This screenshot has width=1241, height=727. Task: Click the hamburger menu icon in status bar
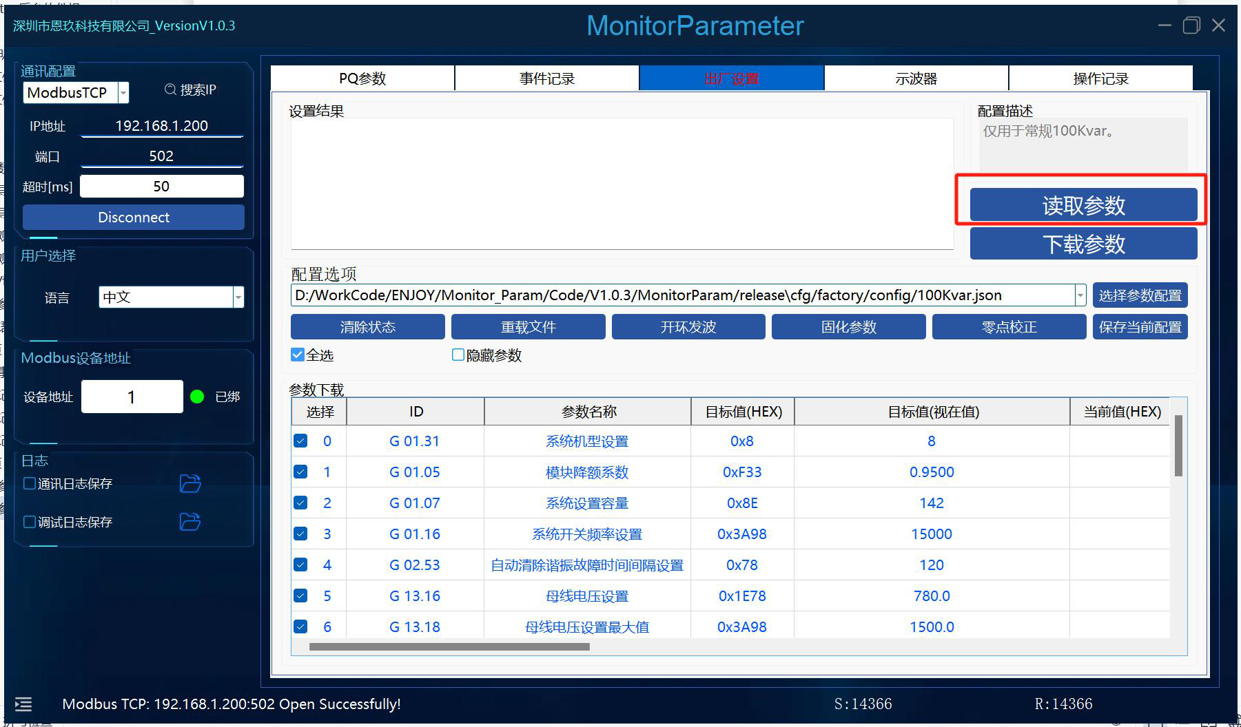coord(23,704)
